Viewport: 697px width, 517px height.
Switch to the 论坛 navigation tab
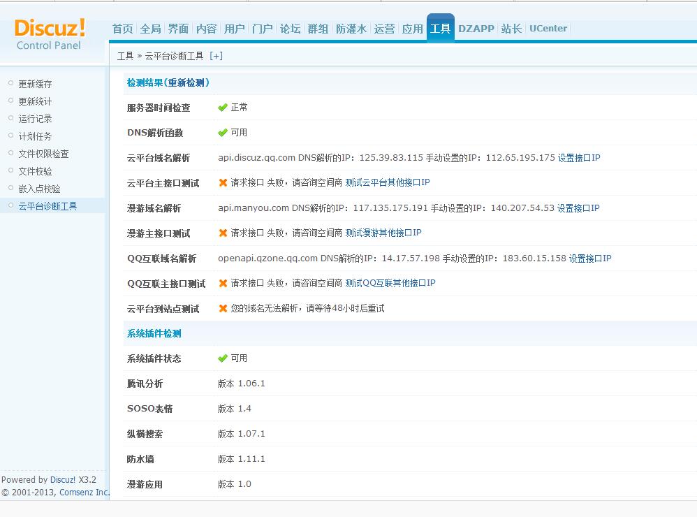coord(290,29)
